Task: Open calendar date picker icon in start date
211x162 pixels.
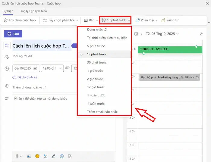Action: (36, 68)
